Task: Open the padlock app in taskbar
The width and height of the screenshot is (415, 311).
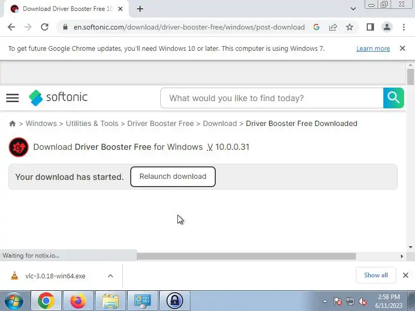Action: point(175,301)
